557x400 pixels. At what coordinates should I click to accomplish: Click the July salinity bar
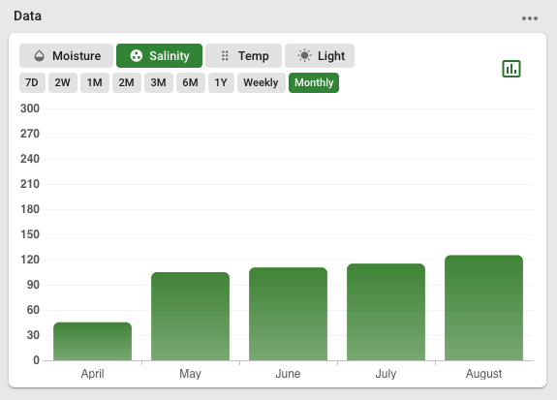(x=387, y=312)
